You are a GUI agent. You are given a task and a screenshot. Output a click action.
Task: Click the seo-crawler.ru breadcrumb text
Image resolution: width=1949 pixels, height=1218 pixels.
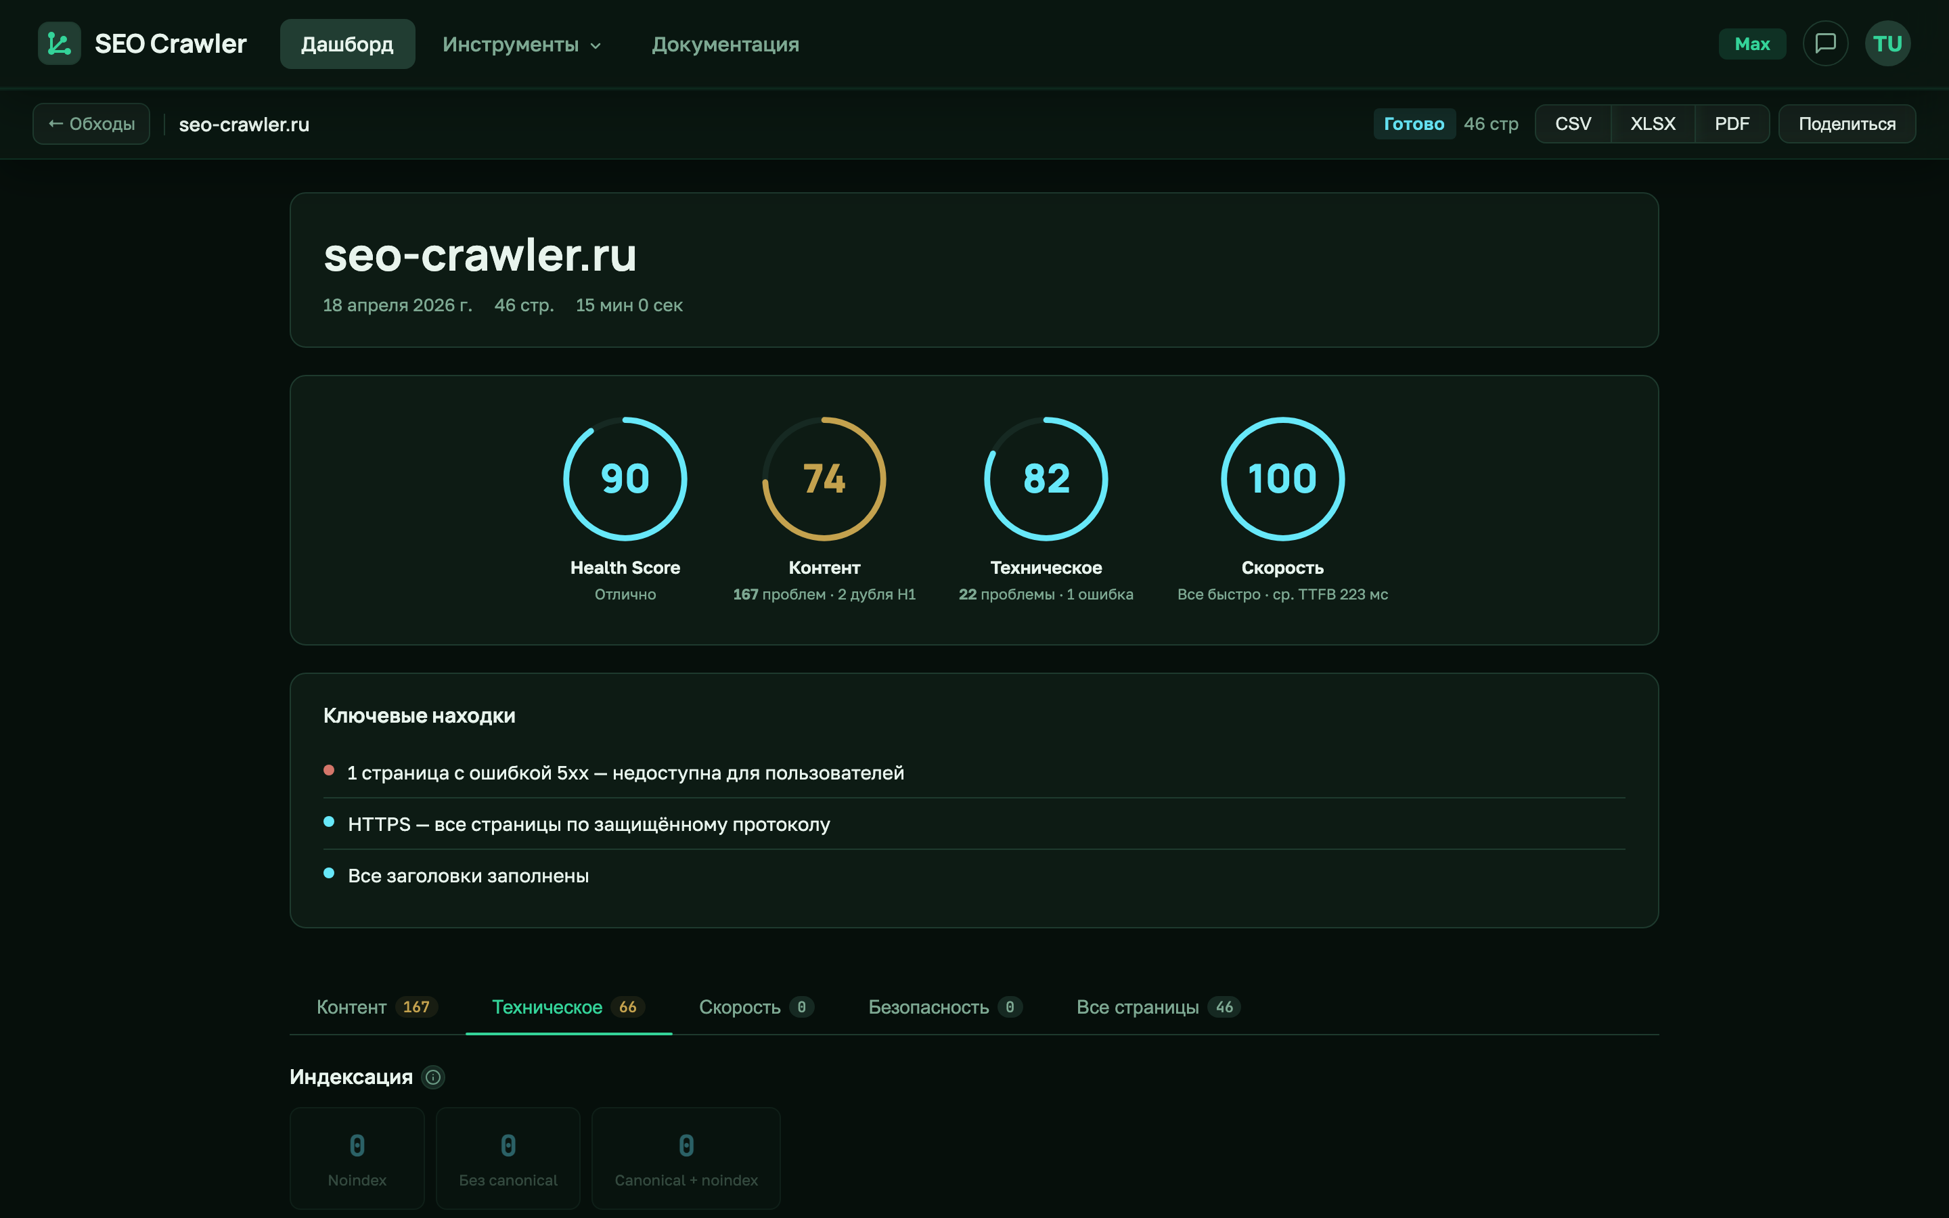click(x=244, y=125)
